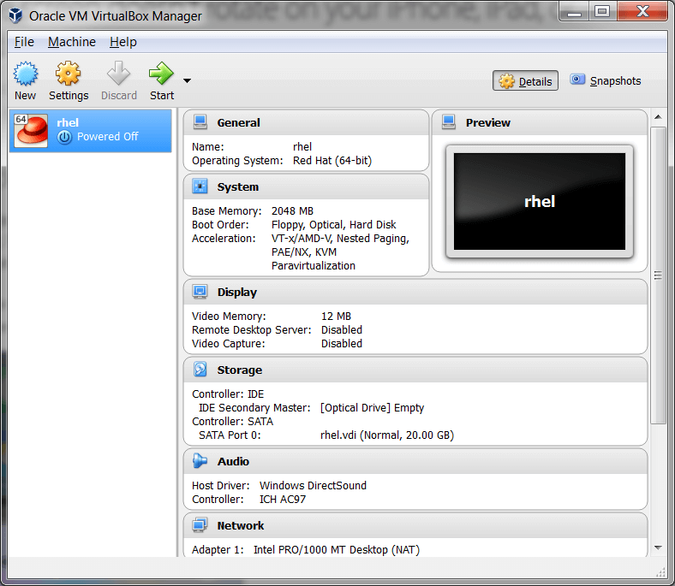675x586 pixels.
Task: Click the "Controller: SATA" storage line
Action: 232,422
